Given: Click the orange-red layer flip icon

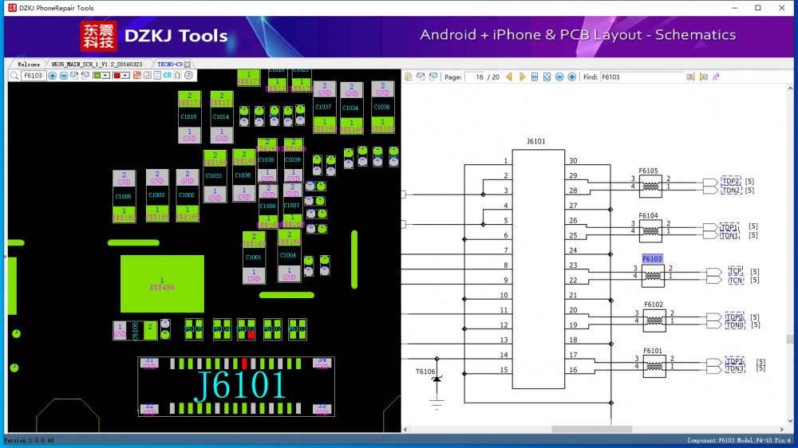Looking at the screenshot, I should pos(137,76).
